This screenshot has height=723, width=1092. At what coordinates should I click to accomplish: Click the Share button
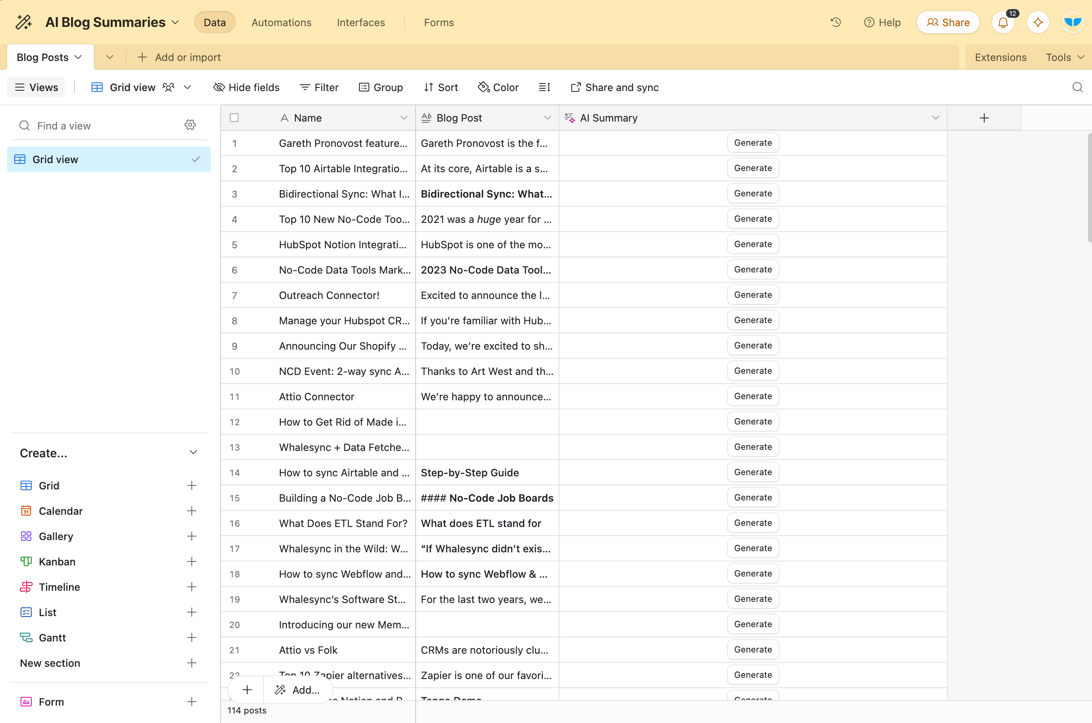tap(948, 22)
